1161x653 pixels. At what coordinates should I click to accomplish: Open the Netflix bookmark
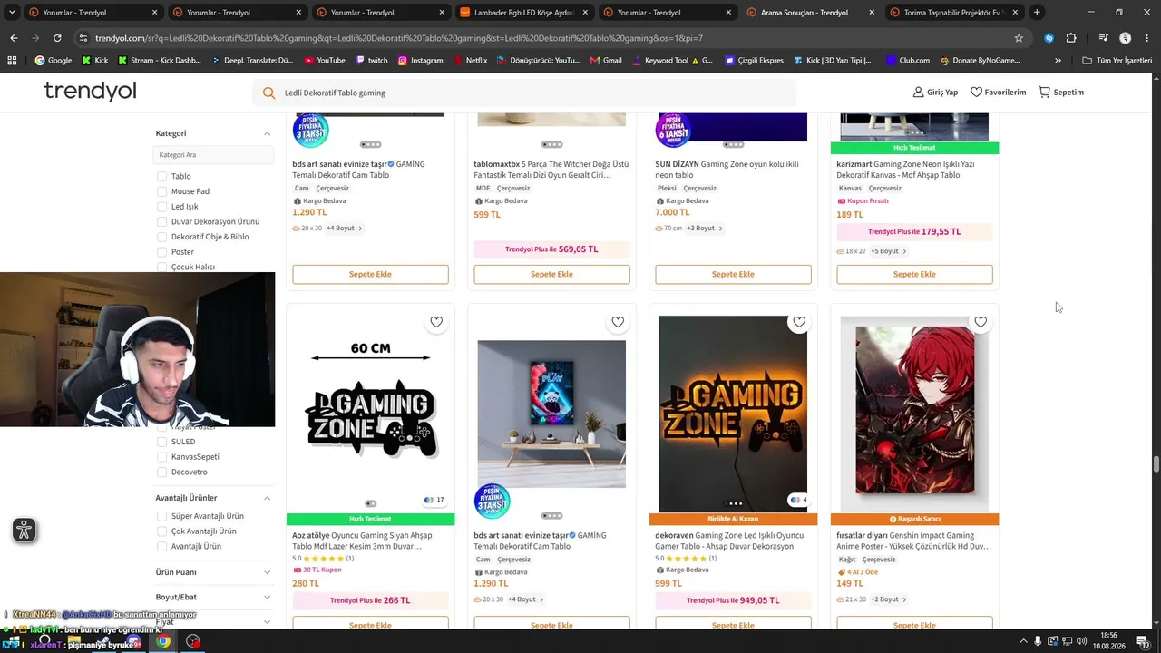point(470,61)
